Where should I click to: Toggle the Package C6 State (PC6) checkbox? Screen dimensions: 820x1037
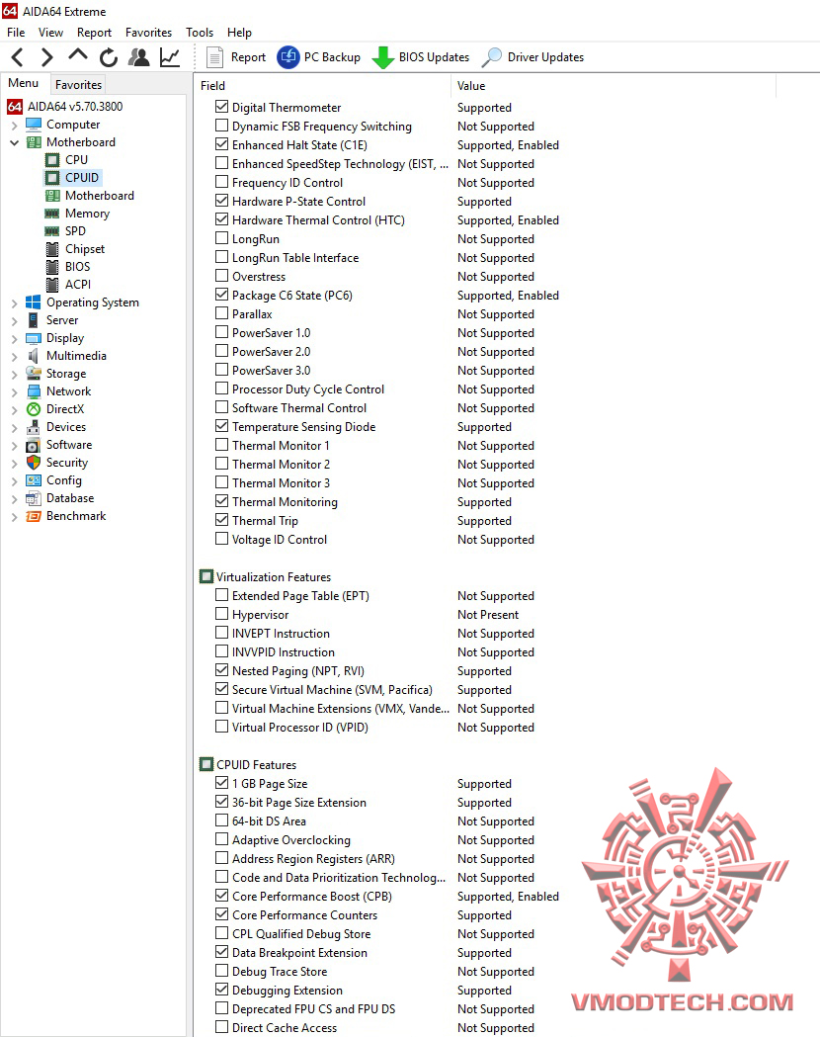point(222,295)
